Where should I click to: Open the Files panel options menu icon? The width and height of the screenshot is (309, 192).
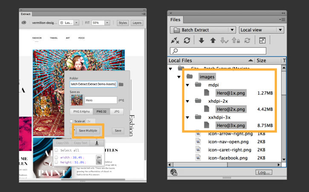282,20
